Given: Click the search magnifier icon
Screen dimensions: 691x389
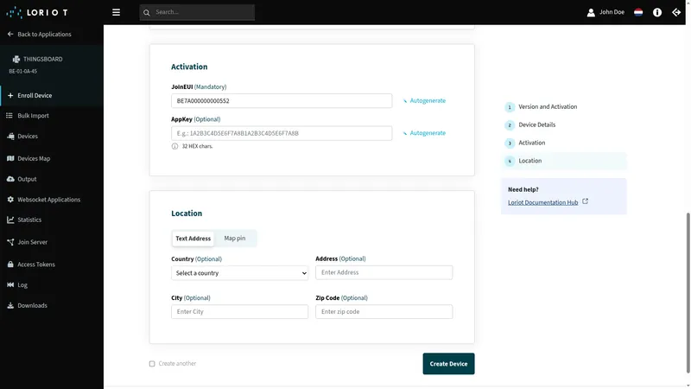Looking at the screenshot, I should [147, 13].
